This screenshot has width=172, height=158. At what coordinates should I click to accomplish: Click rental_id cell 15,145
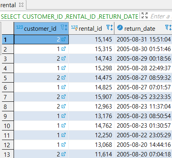pos(92,39)
